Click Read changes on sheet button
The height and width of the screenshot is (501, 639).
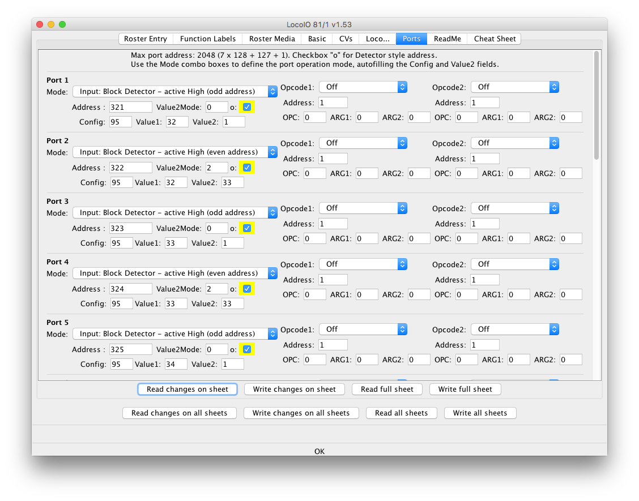point(187,389)
